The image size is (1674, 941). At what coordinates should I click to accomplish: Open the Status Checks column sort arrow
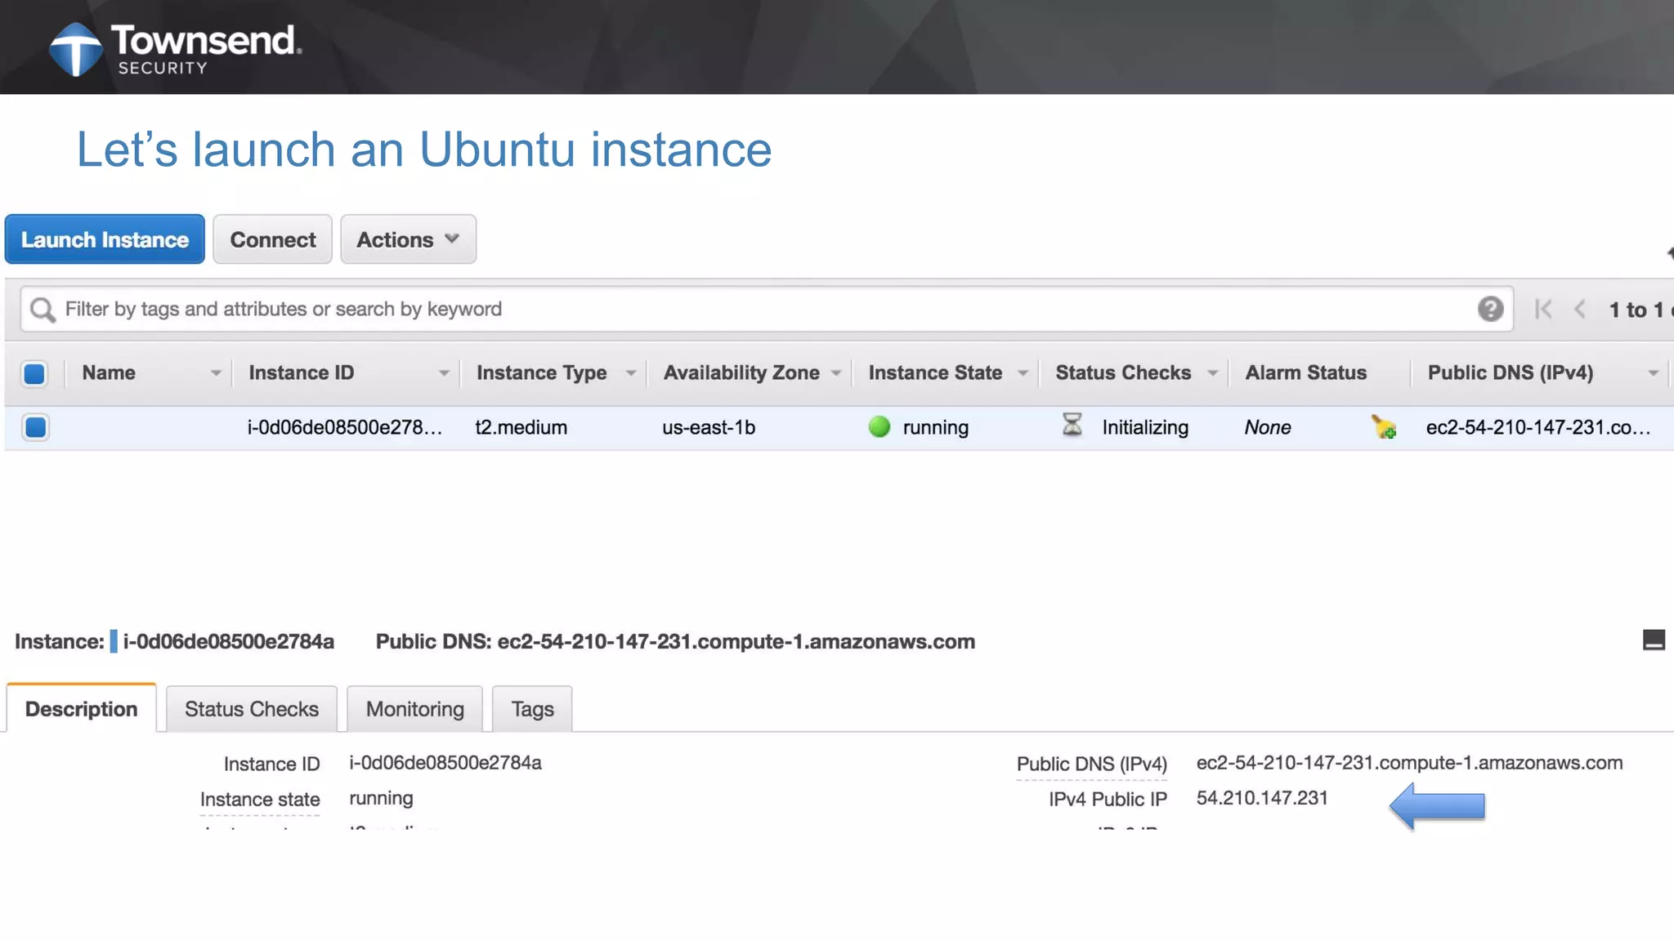(1213, 373)
